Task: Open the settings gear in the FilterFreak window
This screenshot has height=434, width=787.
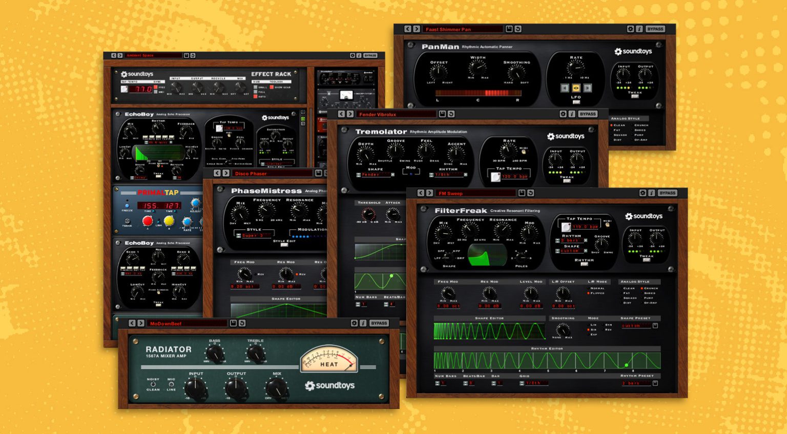Action: 643,193
